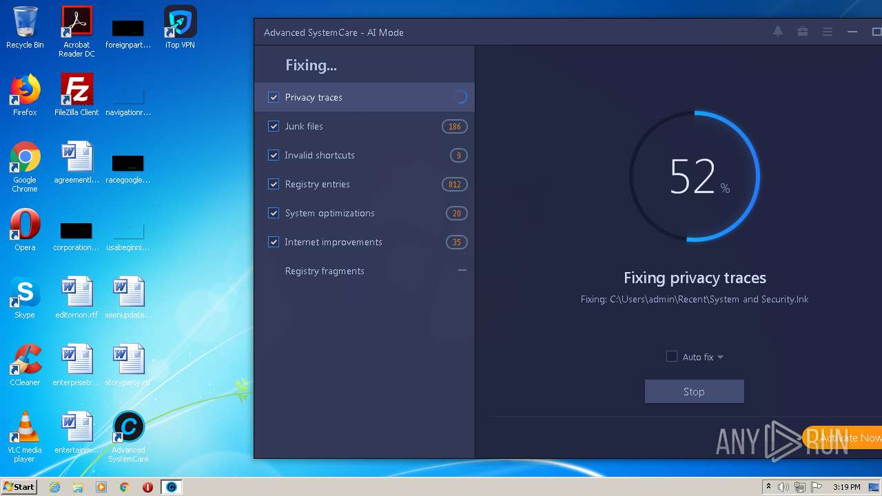Open VLC media player desktop shortcut

pos(25,437)
